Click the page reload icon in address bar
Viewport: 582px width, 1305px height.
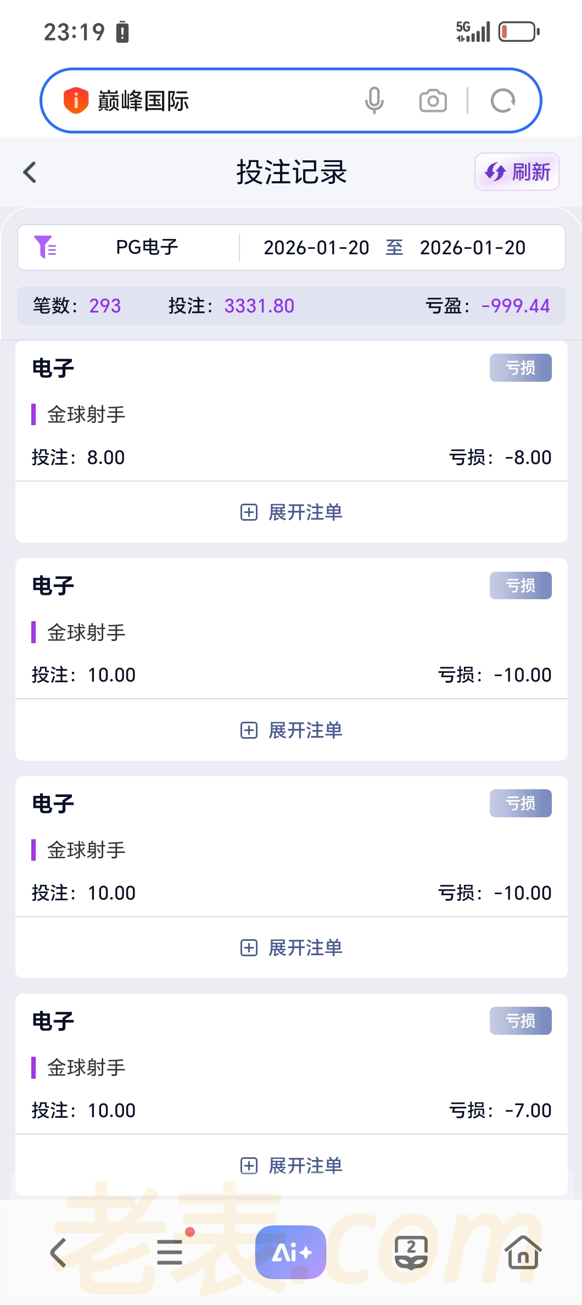[x=502, y=101]
